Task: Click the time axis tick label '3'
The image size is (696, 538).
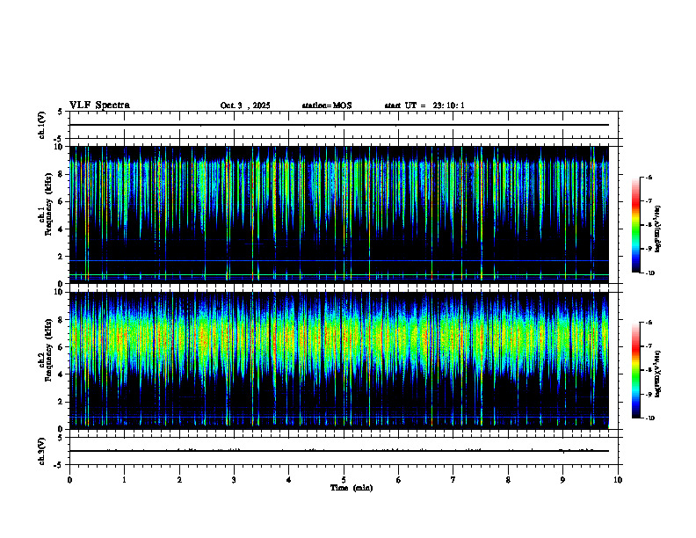Action: pos(234,480)
